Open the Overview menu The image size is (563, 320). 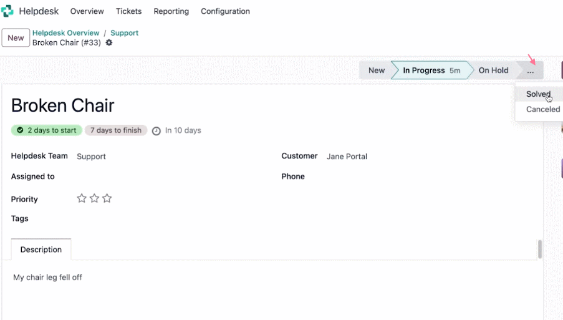(87, 11)
